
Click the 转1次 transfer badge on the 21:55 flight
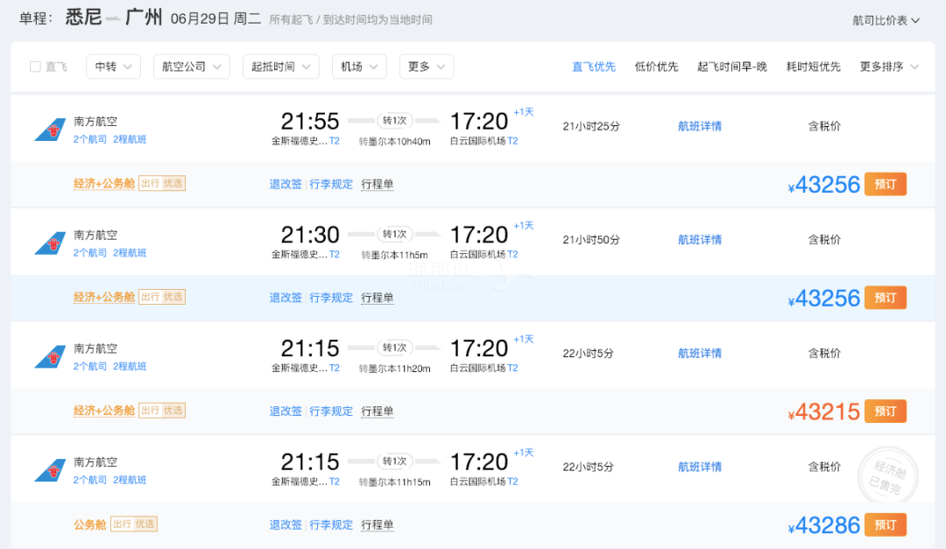(x=394, y=121)
